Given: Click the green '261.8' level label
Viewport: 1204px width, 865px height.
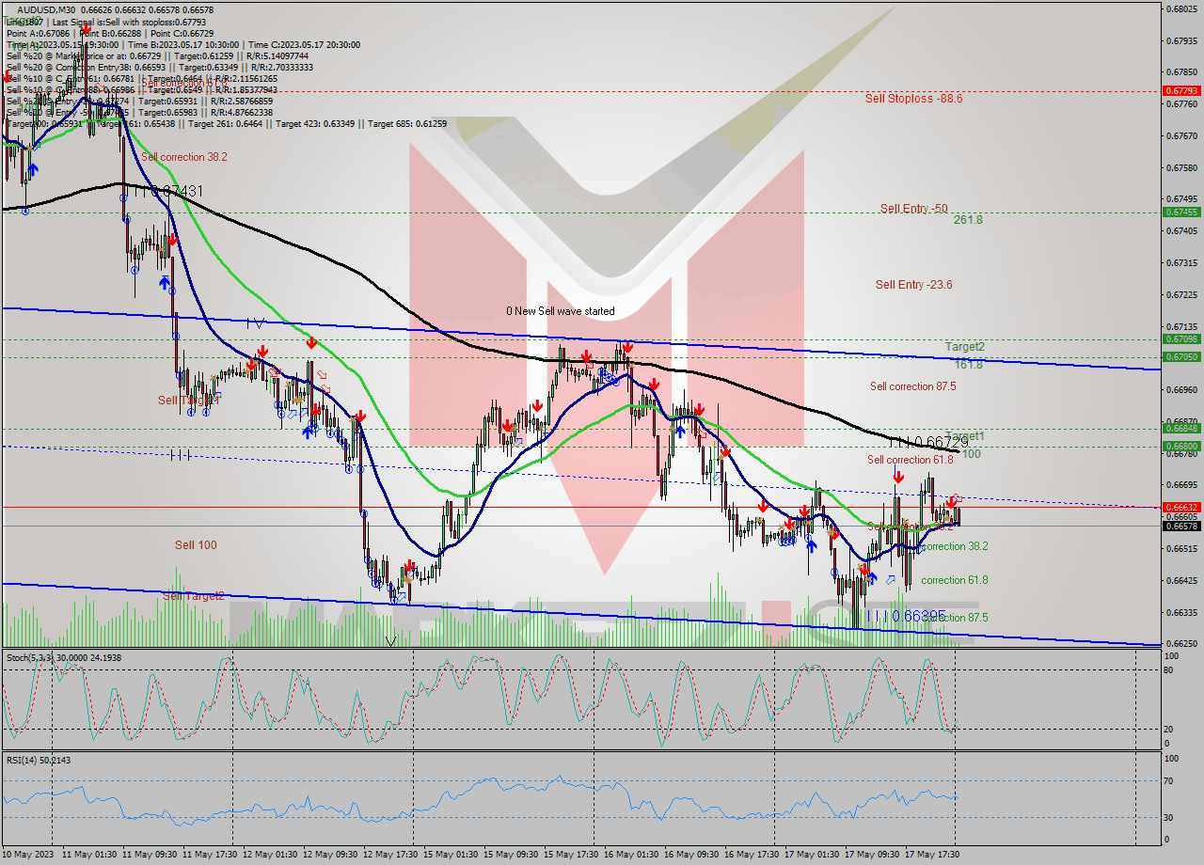Looking at the screenshot, I should pos(968,220).
